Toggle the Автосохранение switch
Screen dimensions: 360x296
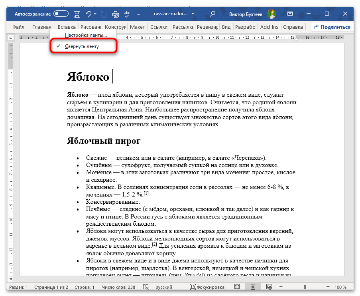tap(61, 14)
